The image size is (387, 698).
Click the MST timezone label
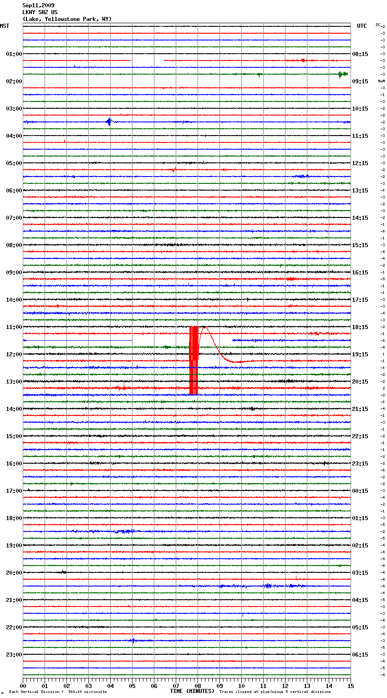click(5, 26)
